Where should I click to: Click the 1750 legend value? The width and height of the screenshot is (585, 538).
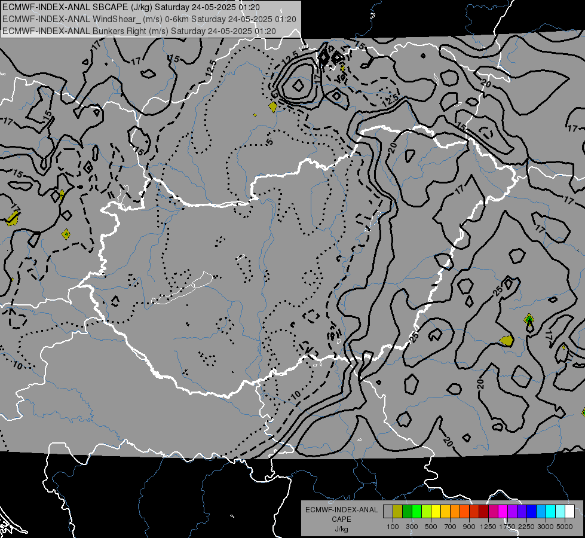click(507, 527)
